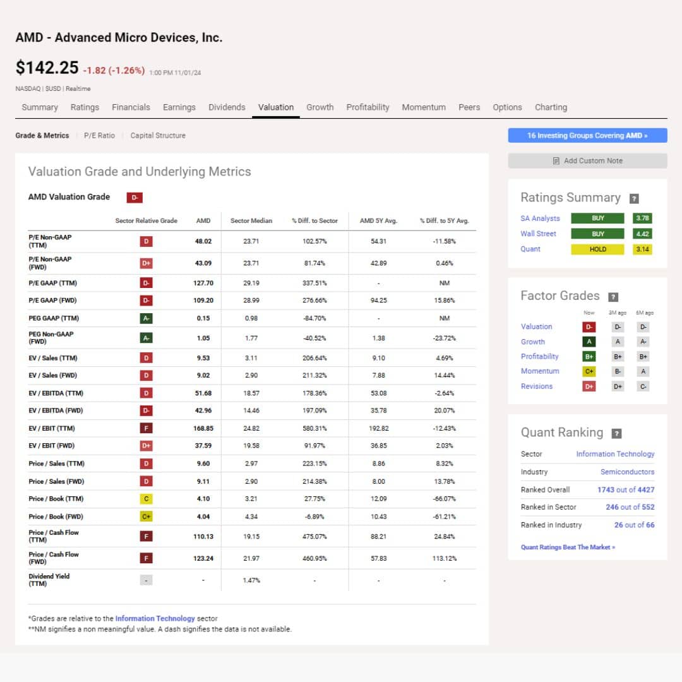Click the AMD 5Y Avg. column header
The height and width of the screenshot is (682, 682).
pyautogui.click(x=378, y=221)
